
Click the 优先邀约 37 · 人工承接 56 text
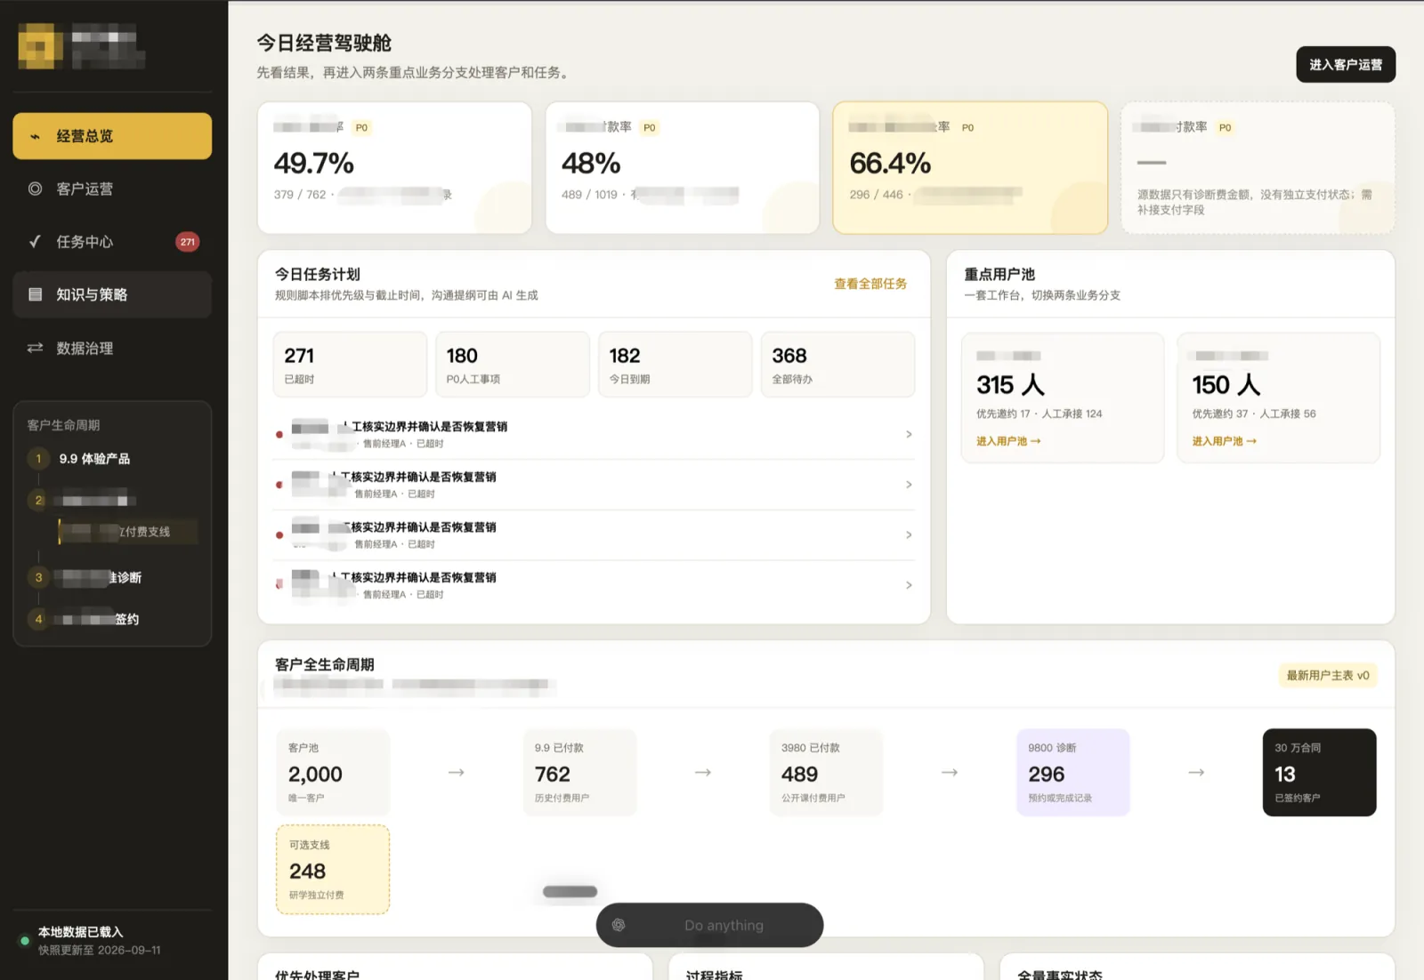[1254, 414]
